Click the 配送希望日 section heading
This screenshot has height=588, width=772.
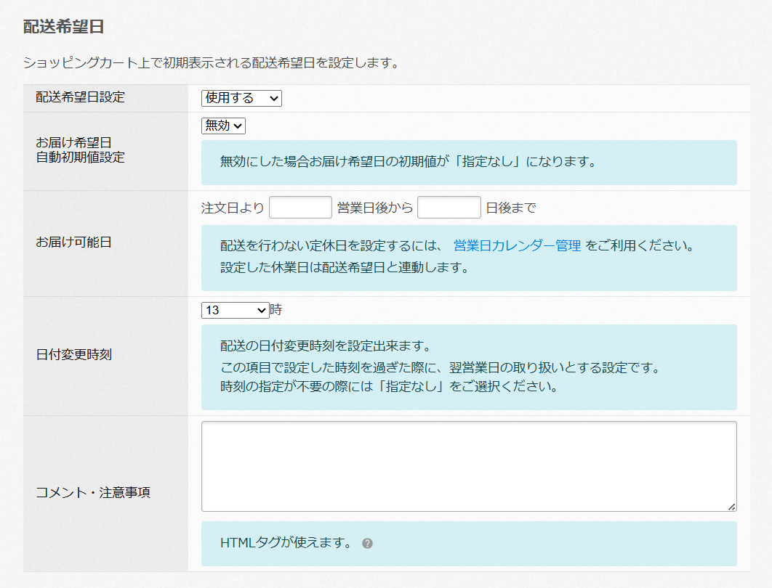64,27
